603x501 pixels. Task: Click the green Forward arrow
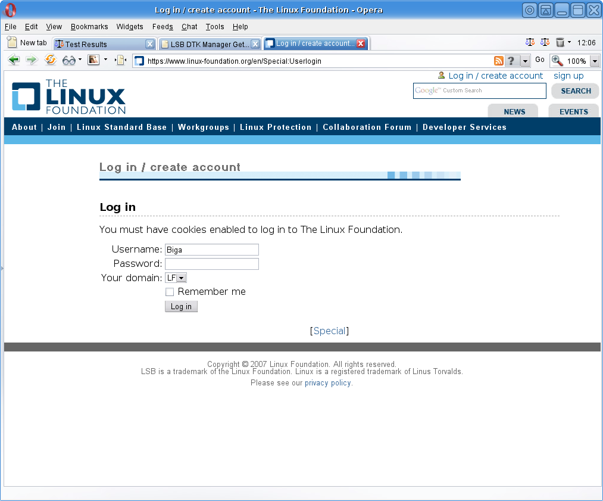tap(32, 60)
